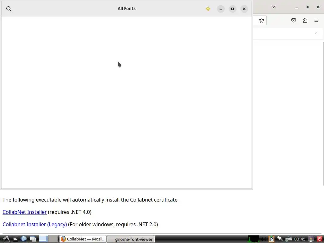Switch to second workspace in the pager
Screen dimensions: 324x243
click(x=53, y=239)
